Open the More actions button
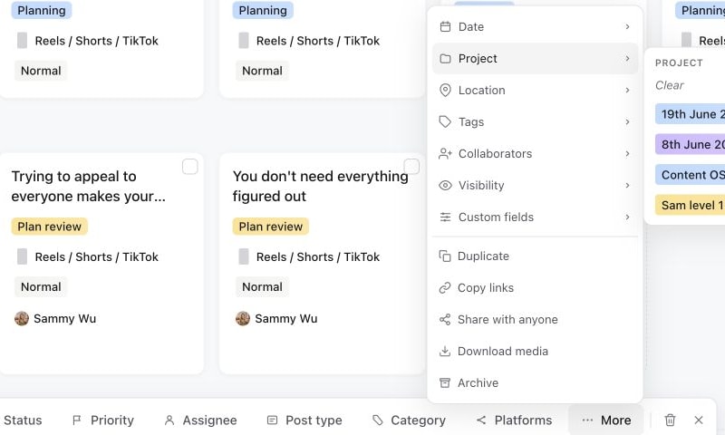 point(606,420)
